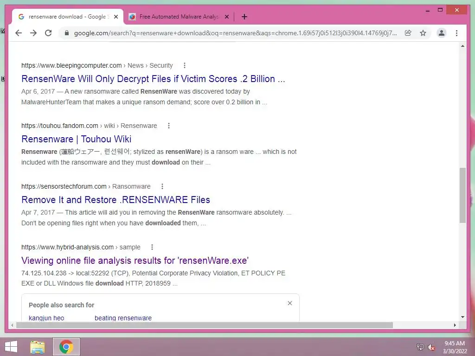Open a new tab with the plus button
This screenshot has width=475, height=356.
pos(244,17)
